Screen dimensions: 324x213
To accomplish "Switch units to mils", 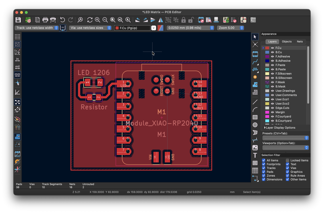I will 17,67.
